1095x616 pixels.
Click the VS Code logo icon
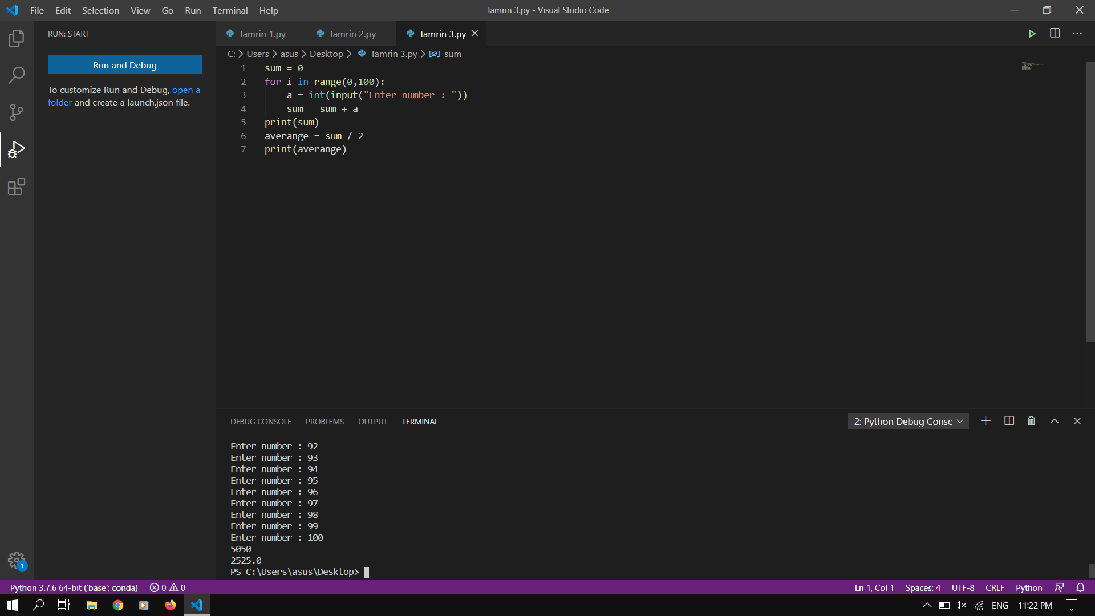click(x=12, y=10)
